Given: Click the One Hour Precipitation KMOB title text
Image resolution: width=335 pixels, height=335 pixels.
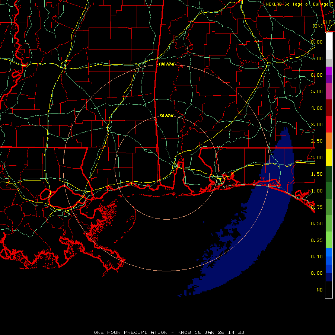Looking at the screenshot, I should 169,332.
